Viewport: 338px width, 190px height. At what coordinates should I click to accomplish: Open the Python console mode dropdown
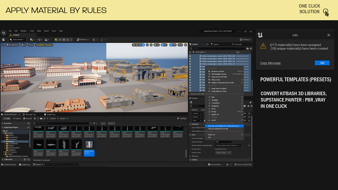[38, 164]
